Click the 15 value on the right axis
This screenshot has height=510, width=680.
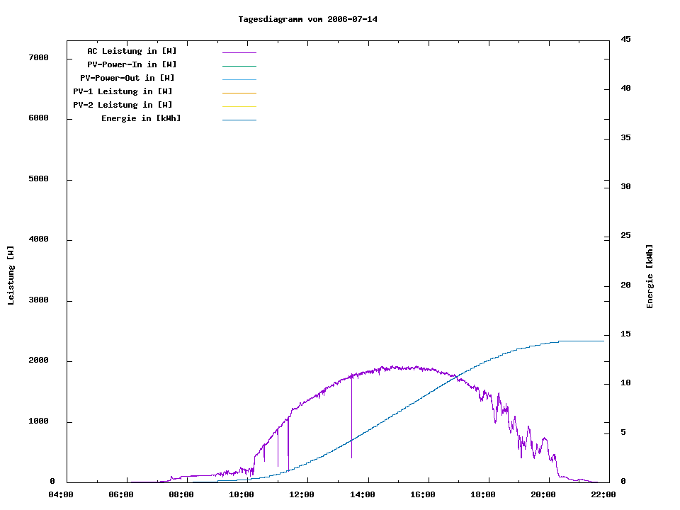[x=626, y=334]
